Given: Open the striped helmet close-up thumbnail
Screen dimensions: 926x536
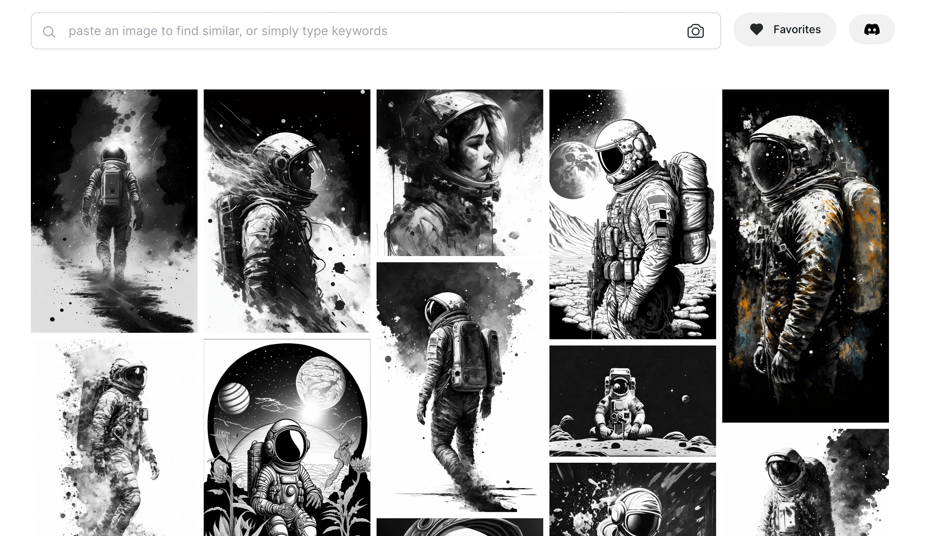Looking at the screenshot, I should pyautogui.click(x=633, y=499).
